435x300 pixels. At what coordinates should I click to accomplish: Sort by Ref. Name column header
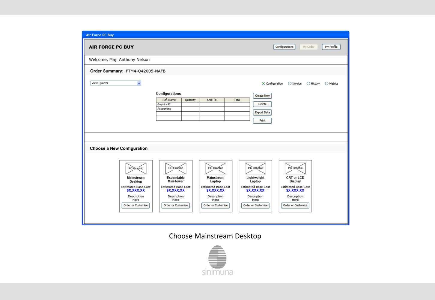pyautogui.click(x=169, y=100)
